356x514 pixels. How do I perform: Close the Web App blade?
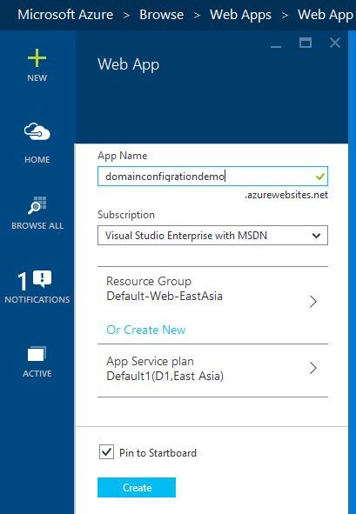coord(334,43)
